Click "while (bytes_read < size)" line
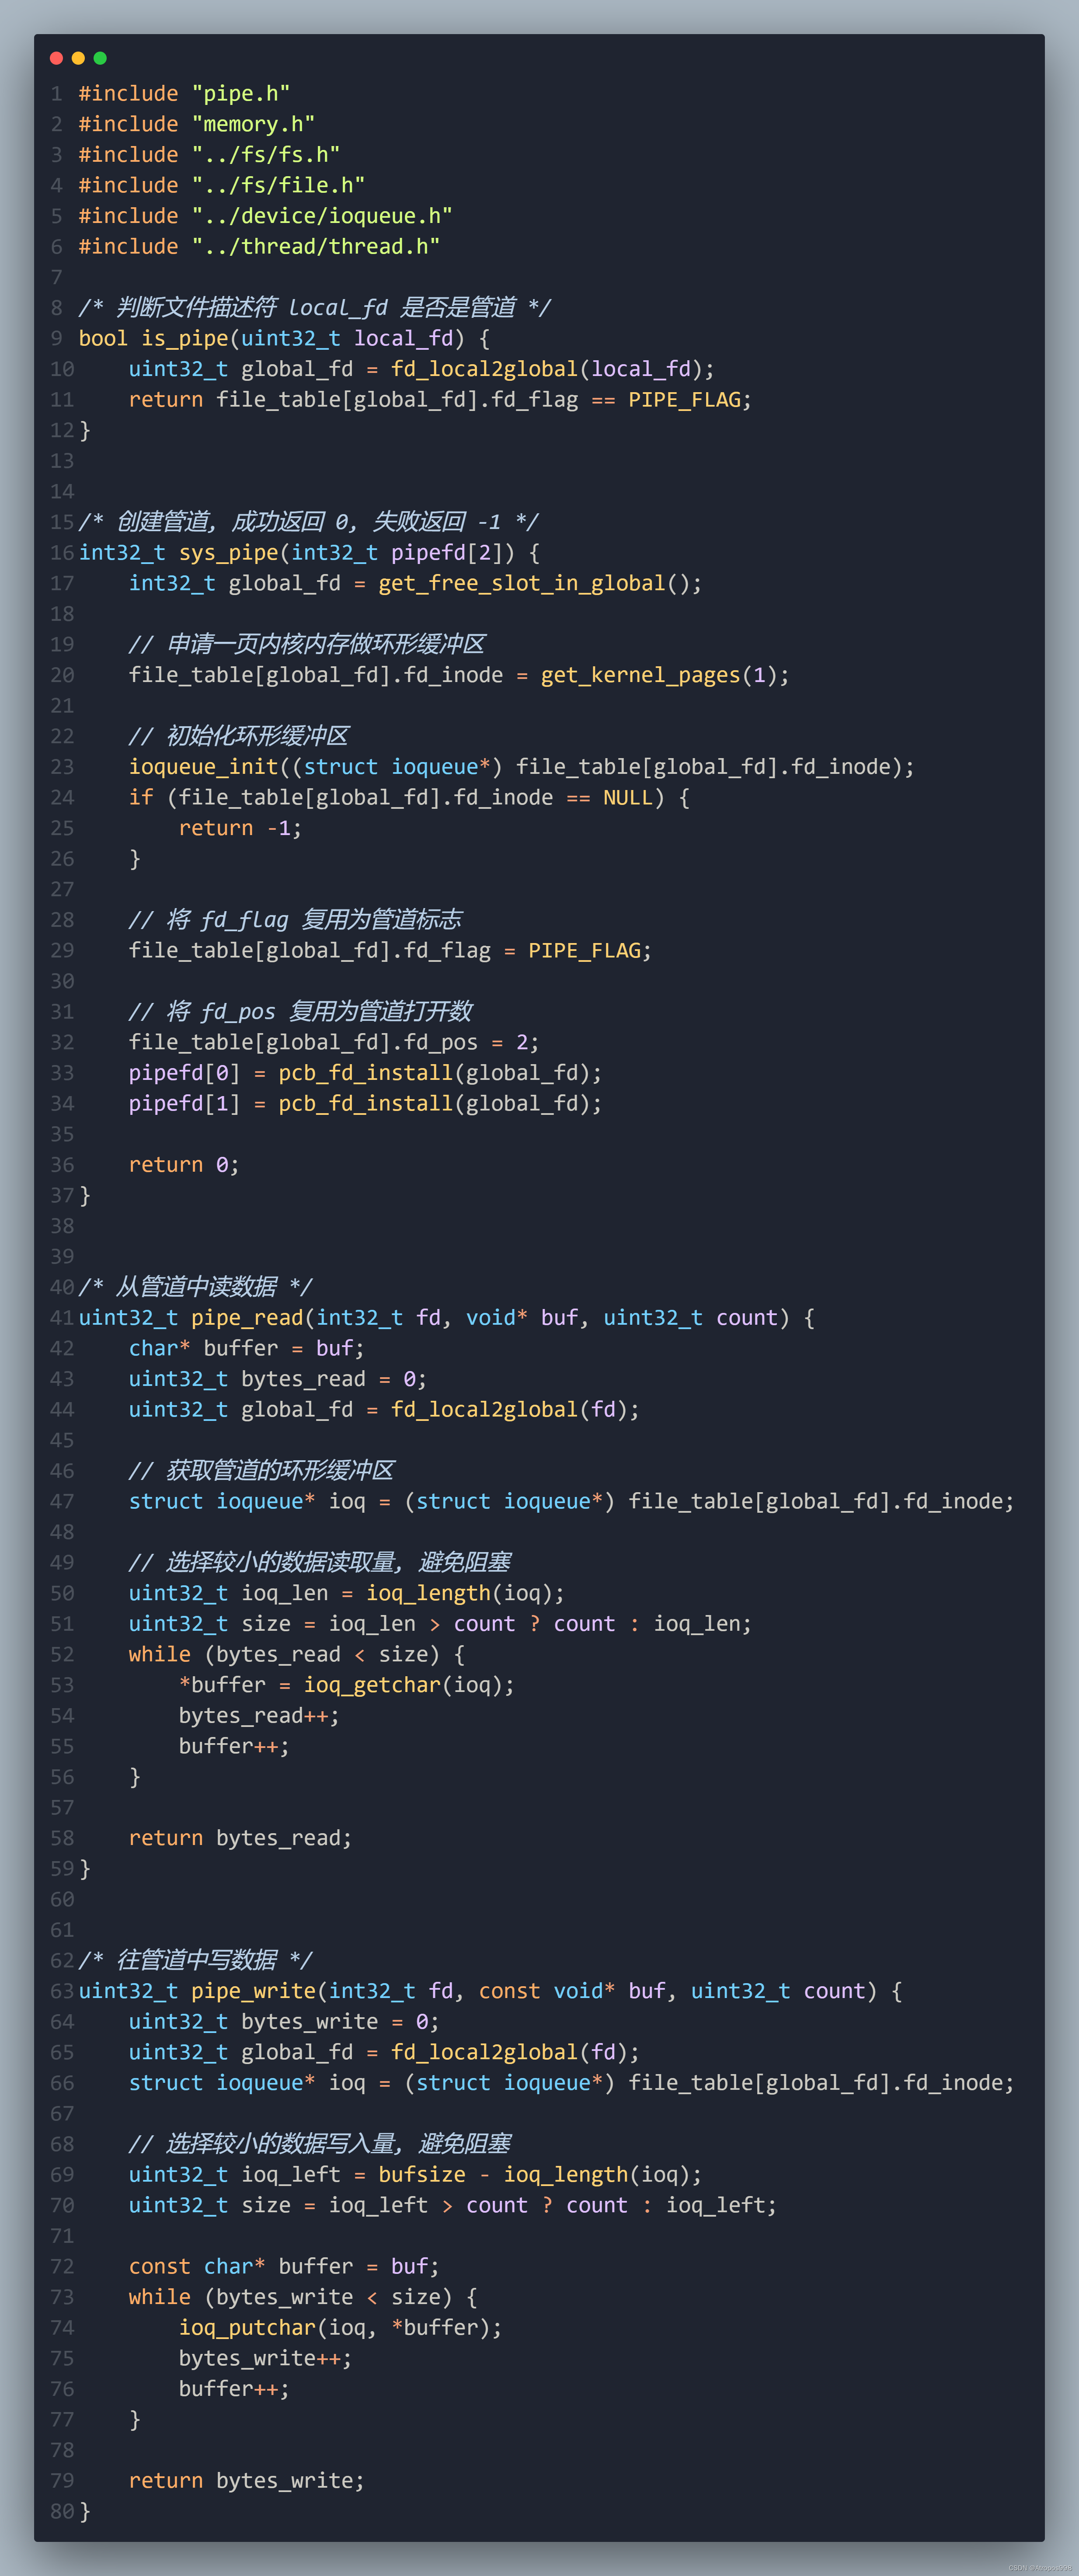Viewport: 1079px width, 2576px height. 296,1654
